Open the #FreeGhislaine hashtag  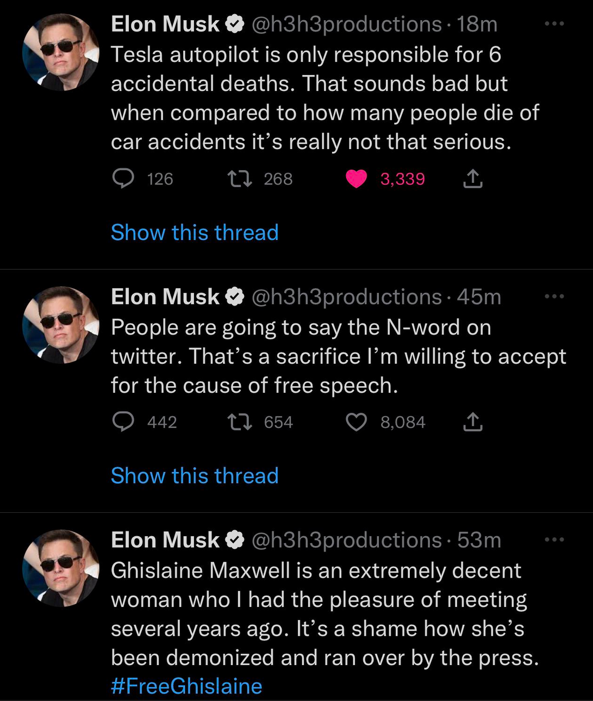186,686
